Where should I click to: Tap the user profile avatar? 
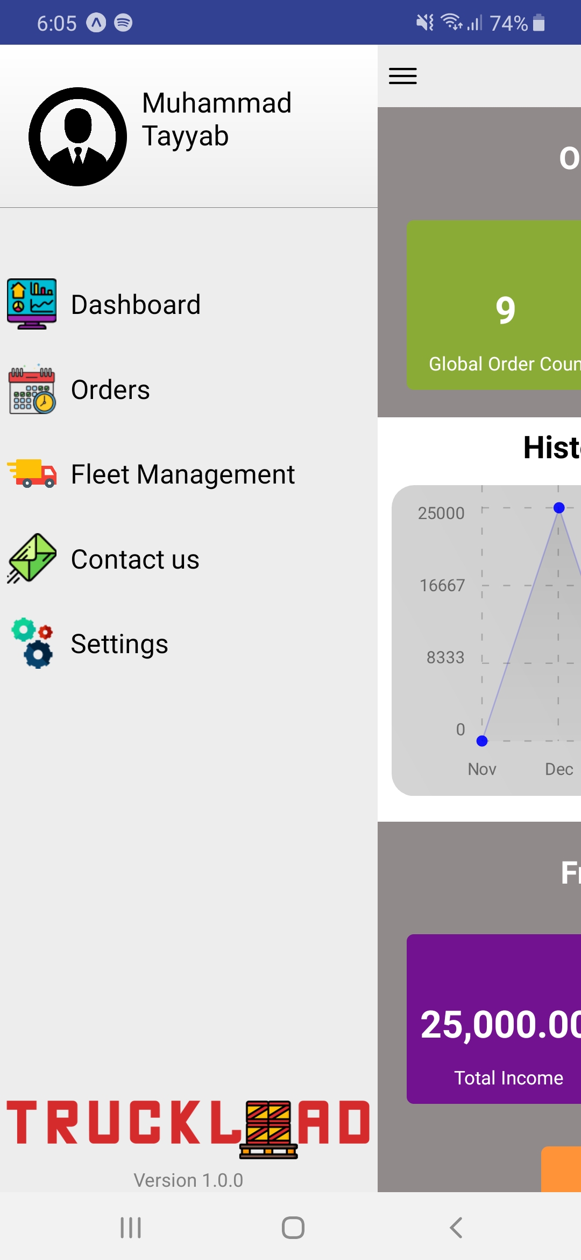[78, 137]
